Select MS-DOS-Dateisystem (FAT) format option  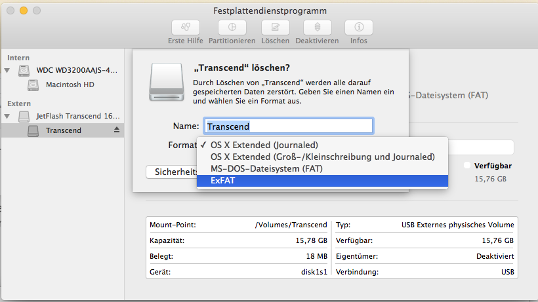pyautogui.click(x=266, y=168)
